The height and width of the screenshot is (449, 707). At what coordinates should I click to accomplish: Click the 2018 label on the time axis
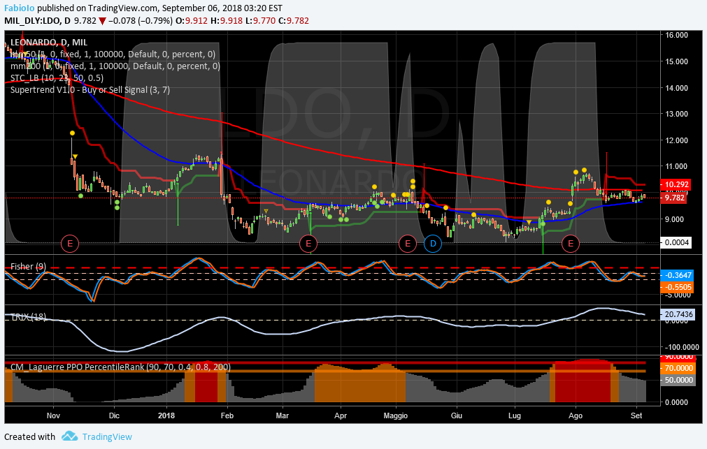tap(167, 415)
